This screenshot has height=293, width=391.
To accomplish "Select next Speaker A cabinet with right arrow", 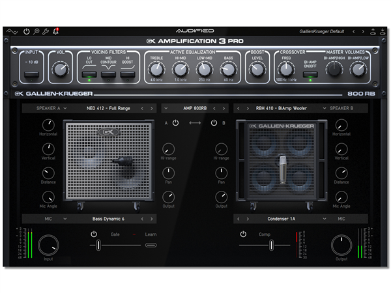I will click(151, 108).
